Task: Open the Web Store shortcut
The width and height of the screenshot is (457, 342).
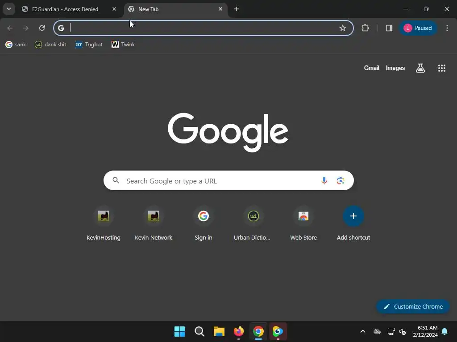Action: pyautogui.click(x=303, y=223)
